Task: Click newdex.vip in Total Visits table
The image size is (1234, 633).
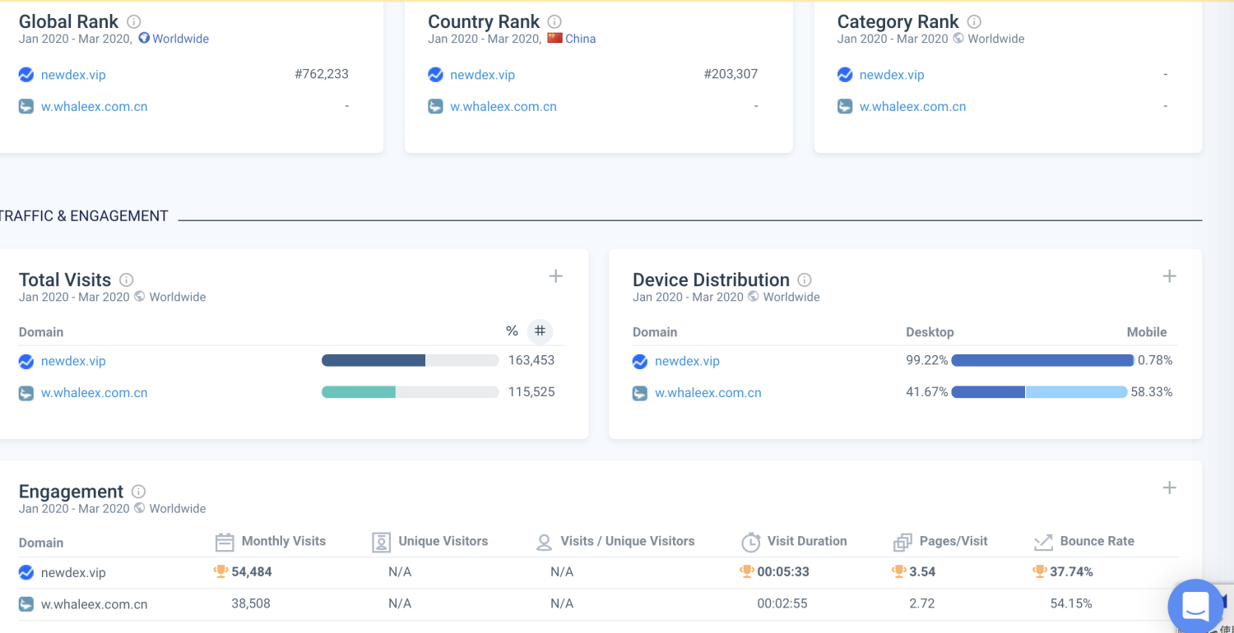Action: 73,361
